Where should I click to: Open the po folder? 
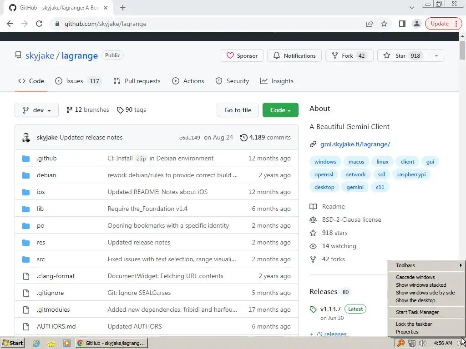pos(41,225)
